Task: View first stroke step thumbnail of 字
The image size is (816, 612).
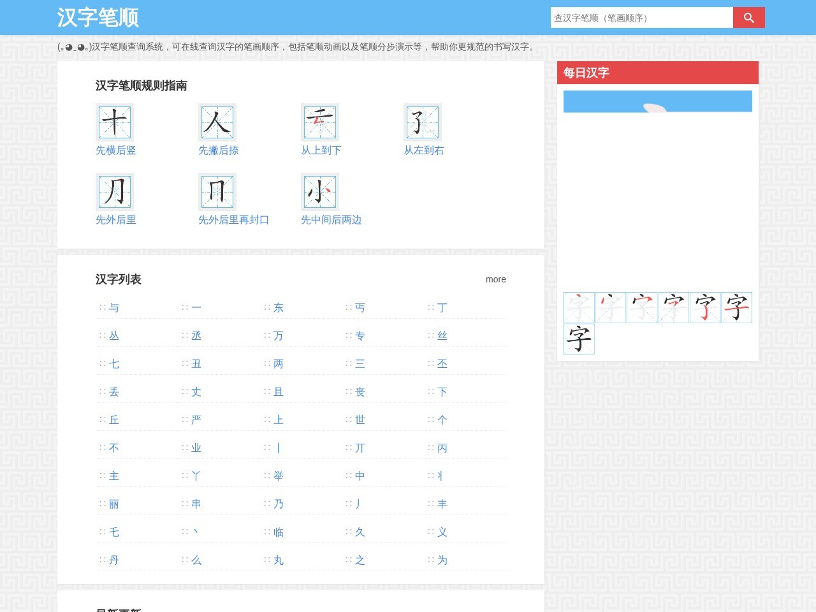Action: (x=579, y=307)
